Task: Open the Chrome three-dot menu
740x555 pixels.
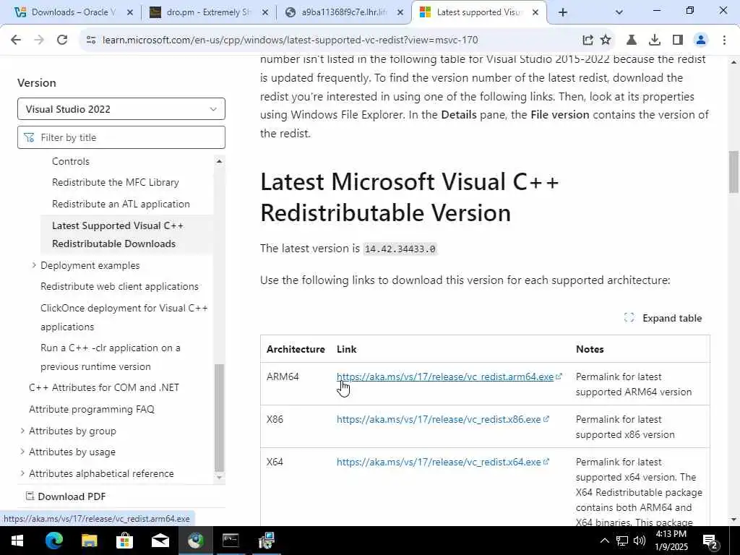Action: pos(724,40)
